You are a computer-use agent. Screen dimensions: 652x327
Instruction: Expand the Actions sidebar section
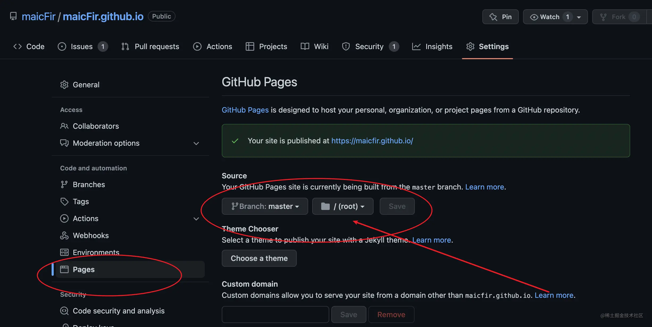point(196,219)
